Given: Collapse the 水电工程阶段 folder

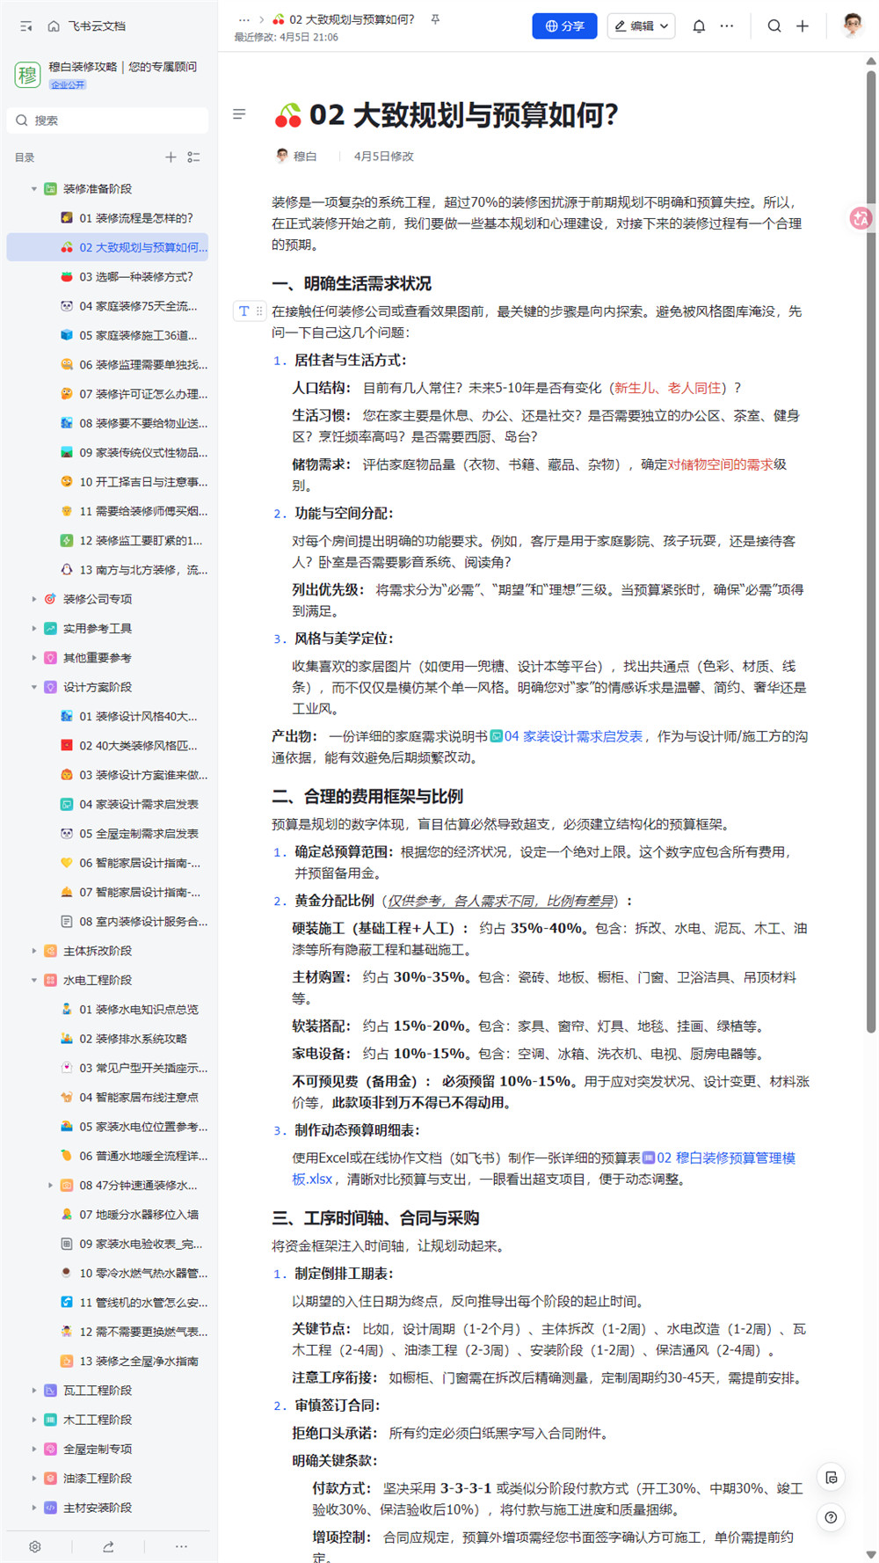Looking at the screenshot, I should (x=34, y=980).
